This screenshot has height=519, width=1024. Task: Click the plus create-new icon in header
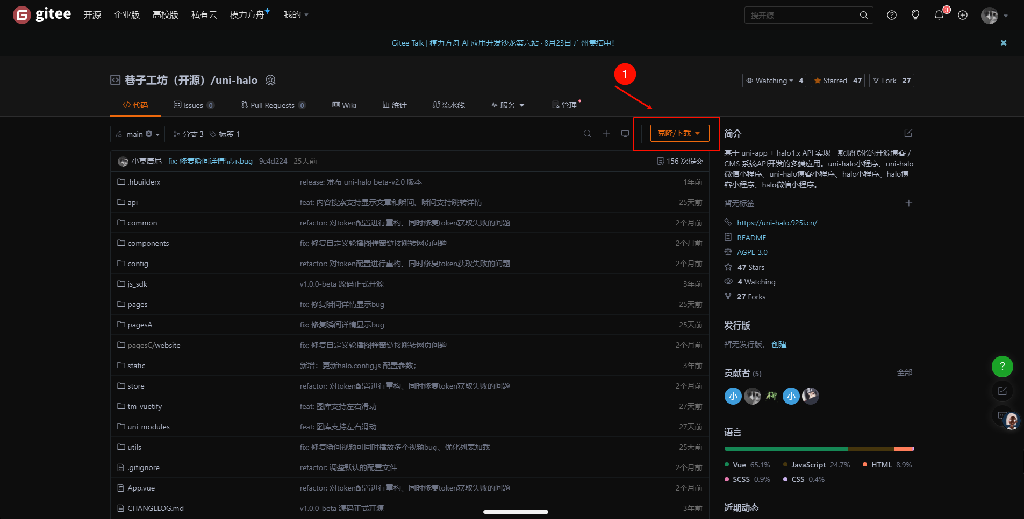(963, 15)
